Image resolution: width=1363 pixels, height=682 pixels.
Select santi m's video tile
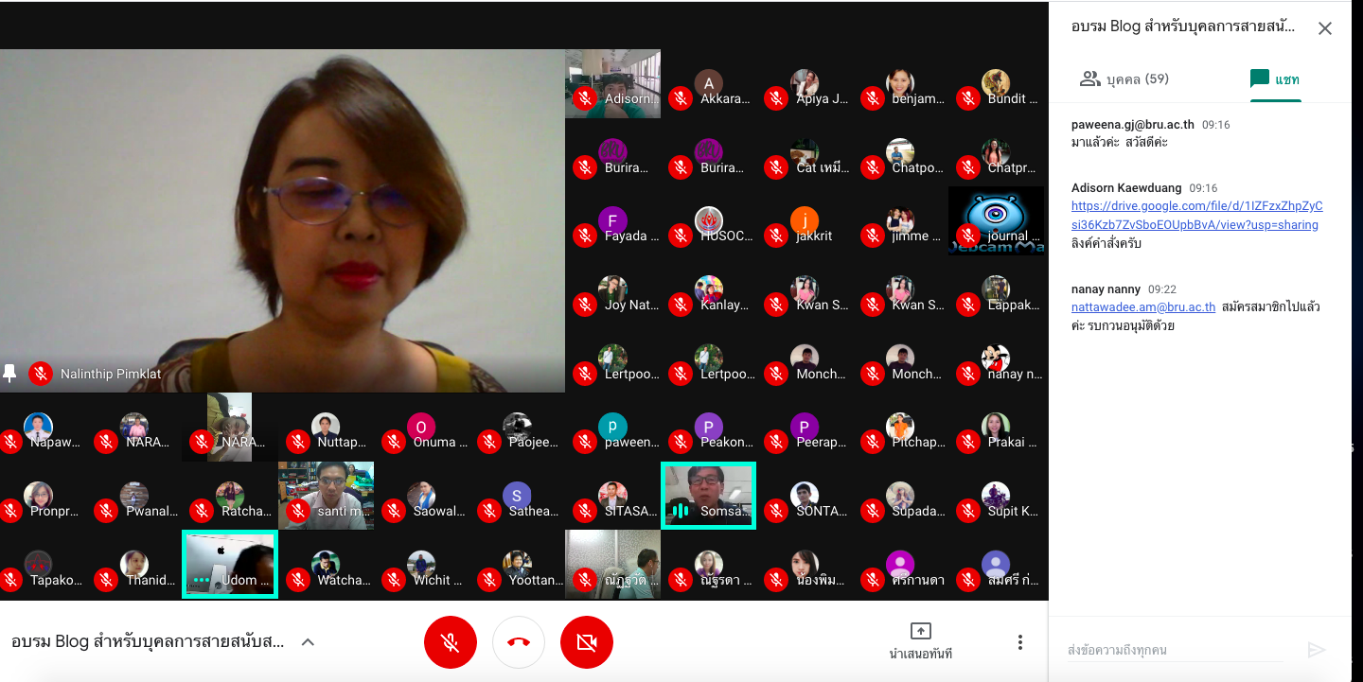pyautogui.click(x=326, y=496)
